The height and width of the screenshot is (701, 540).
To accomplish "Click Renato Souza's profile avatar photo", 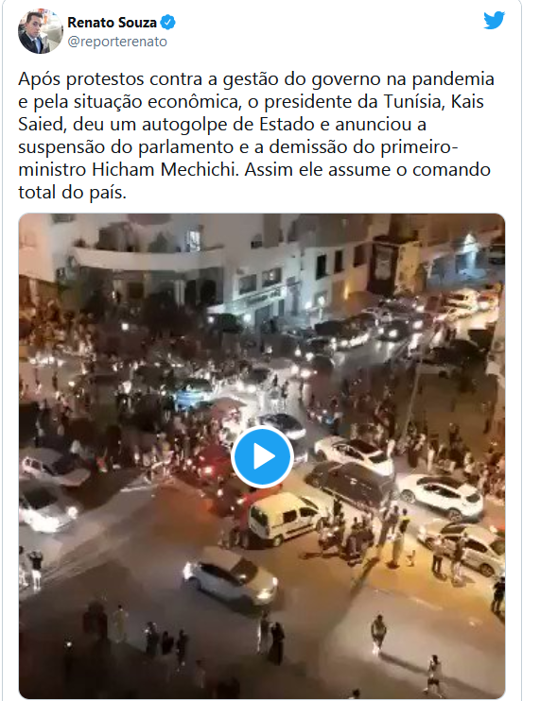I will point(41,31).
